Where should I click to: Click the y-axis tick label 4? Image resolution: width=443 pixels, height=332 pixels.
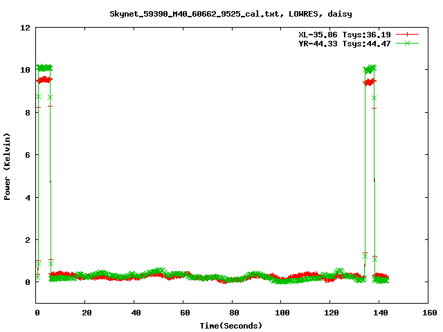28,198
